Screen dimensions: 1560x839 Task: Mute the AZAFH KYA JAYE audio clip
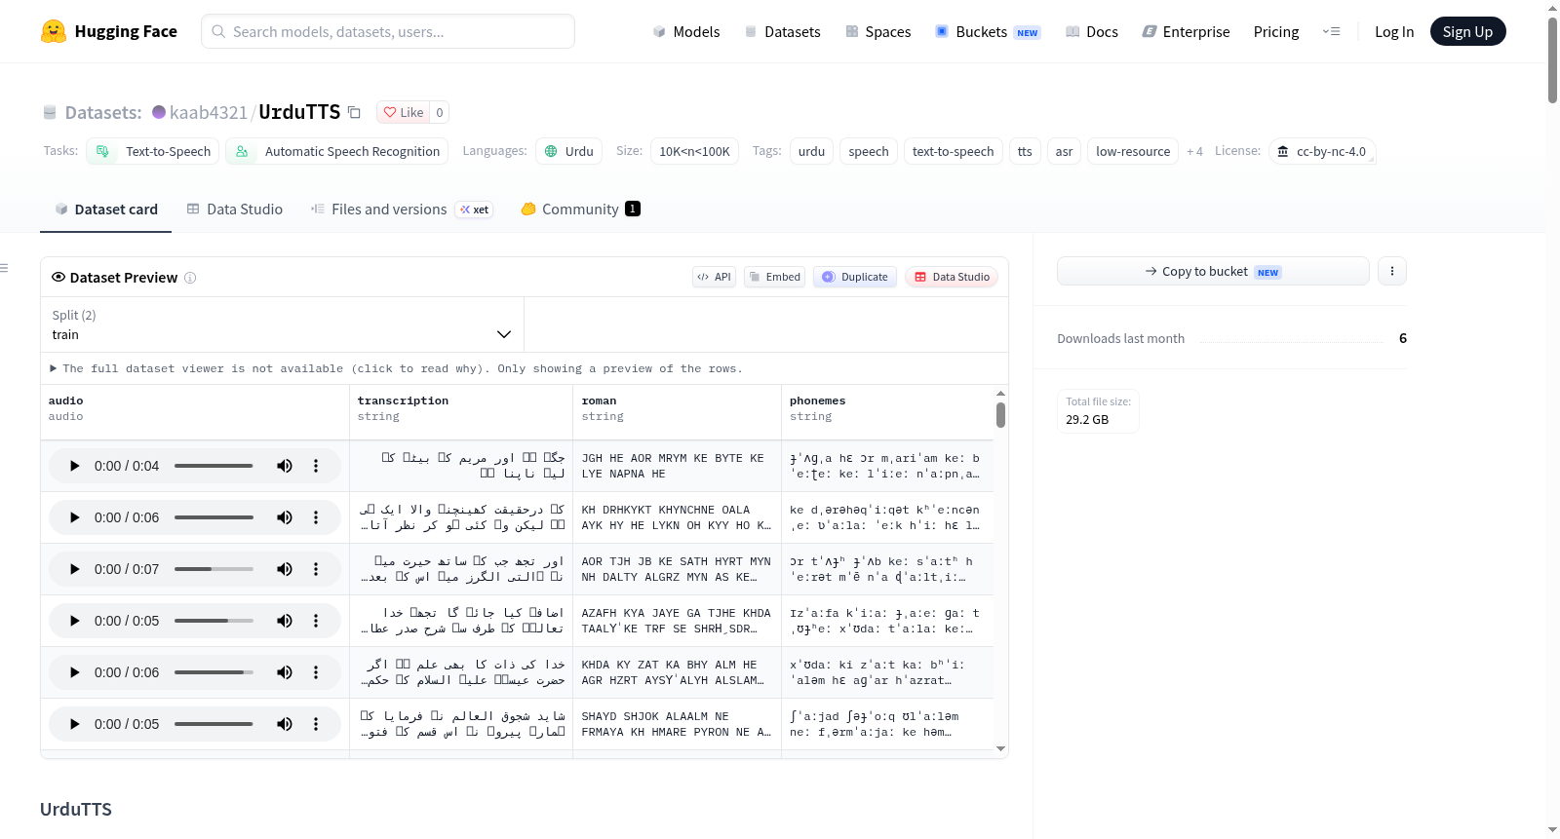pyautogui.click(x=285, y=621)
